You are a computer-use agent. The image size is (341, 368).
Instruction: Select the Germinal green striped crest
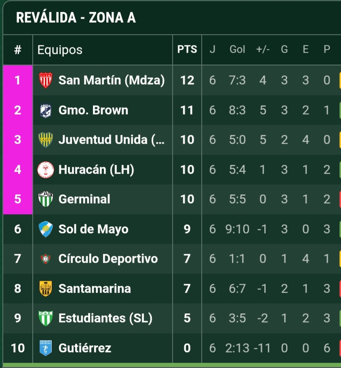[x=45, y=199]
